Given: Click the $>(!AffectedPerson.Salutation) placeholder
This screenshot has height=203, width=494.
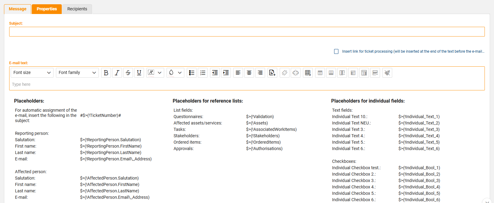Looking at the screenshot, I should (109, 178).
